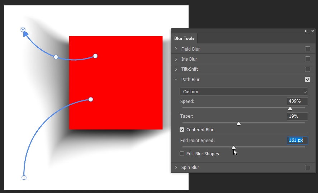
Task: Check Edit Blur Shapes option
Action: pos(182,154)
